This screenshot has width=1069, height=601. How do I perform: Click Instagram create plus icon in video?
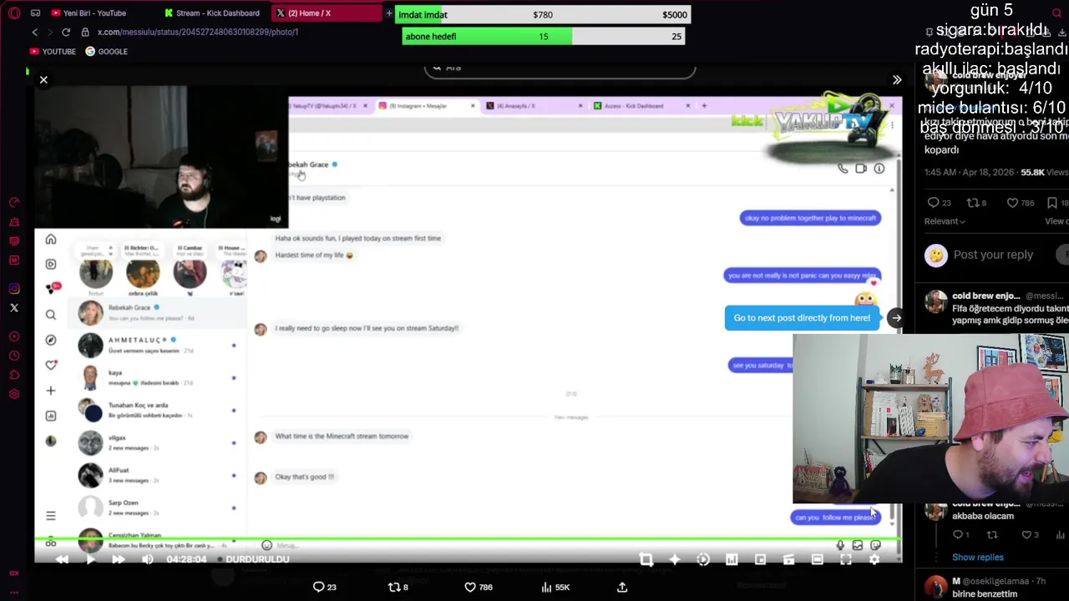point(51,390)
